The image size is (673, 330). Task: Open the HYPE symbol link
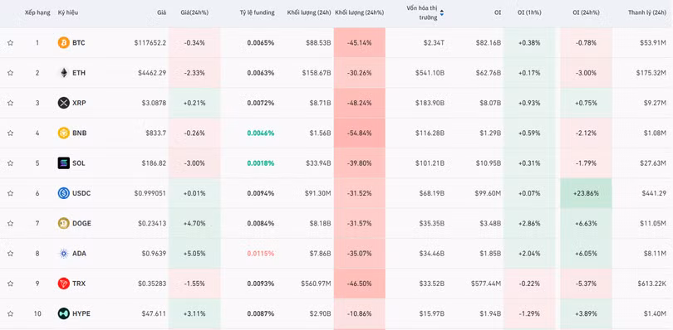[x=81, y=313]
